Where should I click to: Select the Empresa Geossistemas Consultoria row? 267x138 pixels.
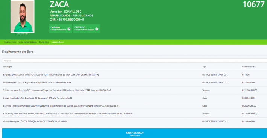click(x=135, y=75)
